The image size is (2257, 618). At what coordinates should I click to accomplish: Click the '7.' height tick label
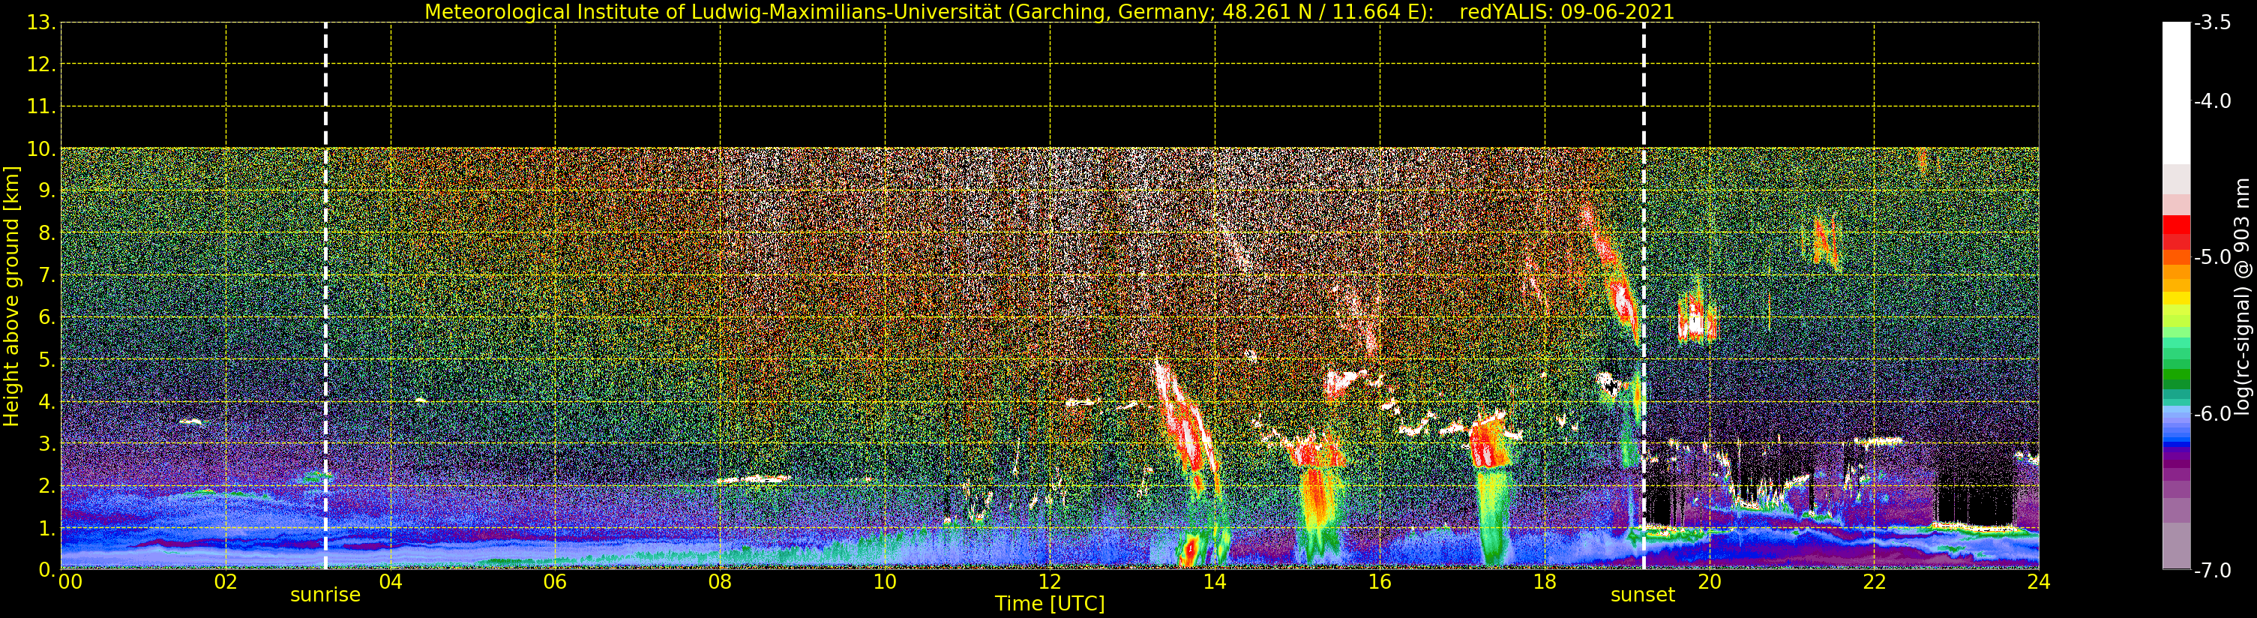46,275
